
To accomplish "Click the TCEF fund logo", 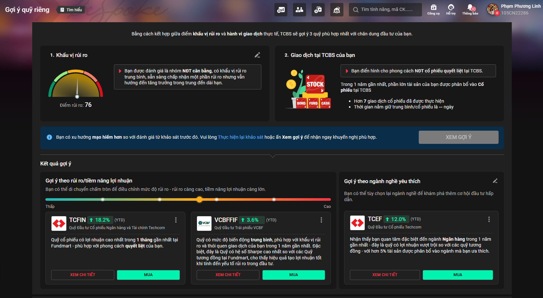I will [x=357, y=223].
